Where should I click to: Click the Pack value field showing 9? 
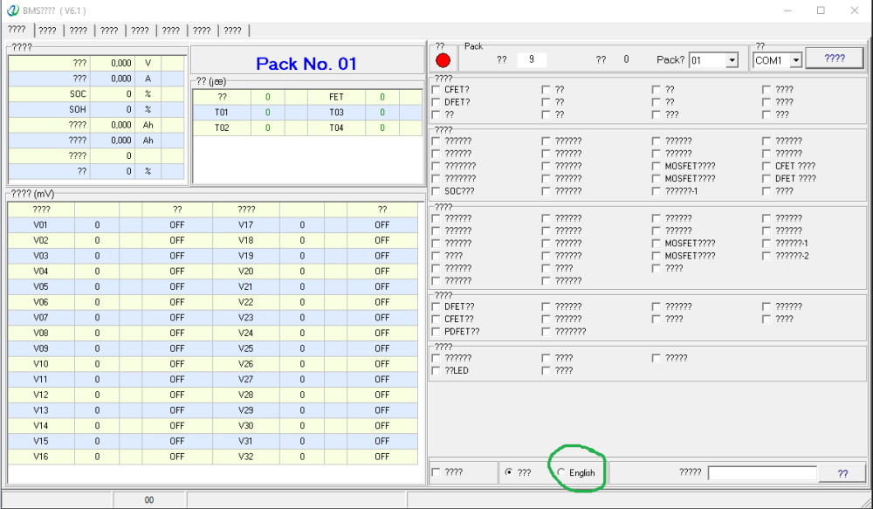pos(531,59)
